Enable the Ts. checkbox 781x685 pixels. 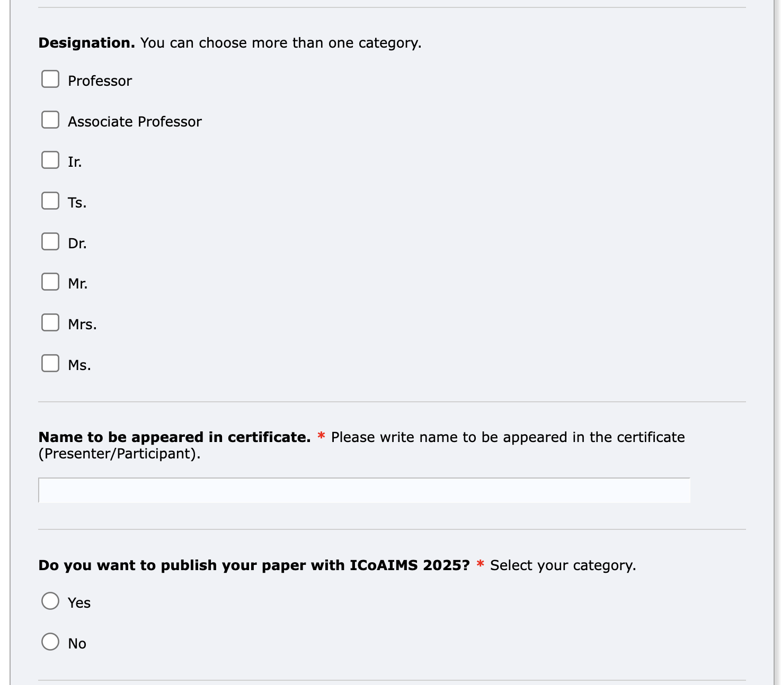pyautogui.click(x=50, y=201)
